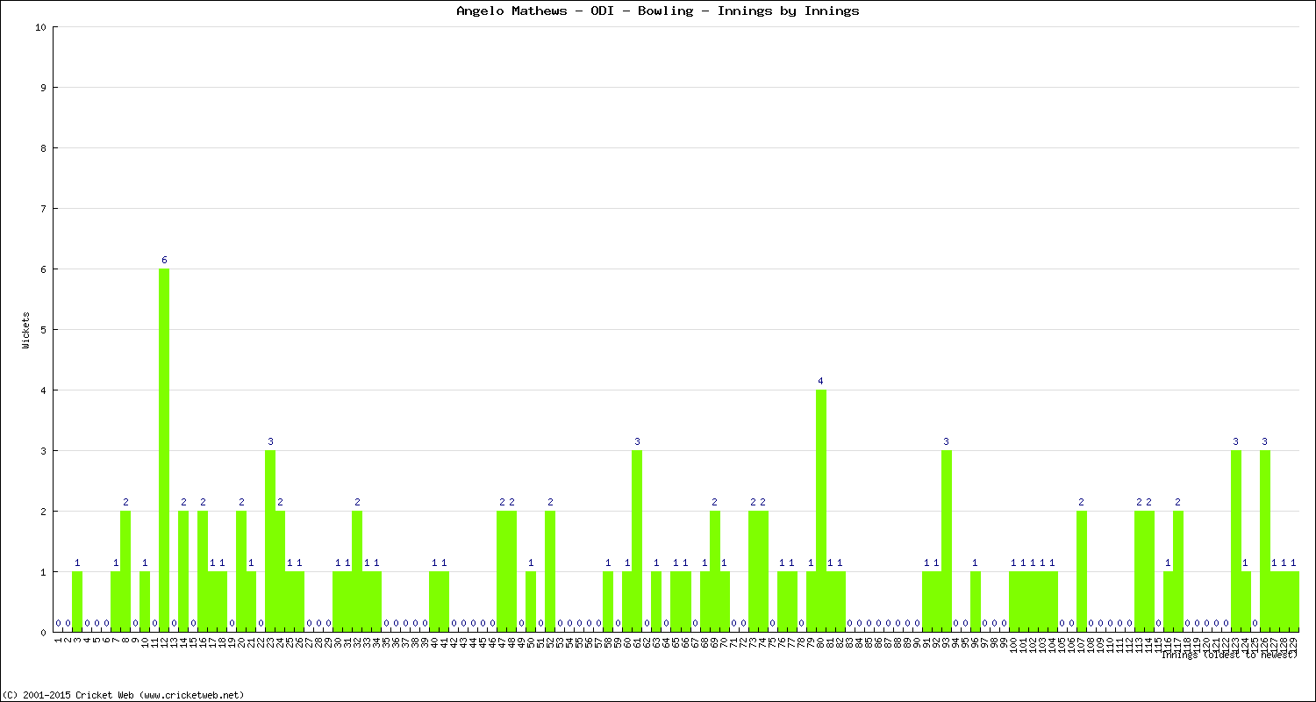
Task: Click the value label '3' above innings 61
Action: (637, 441)
